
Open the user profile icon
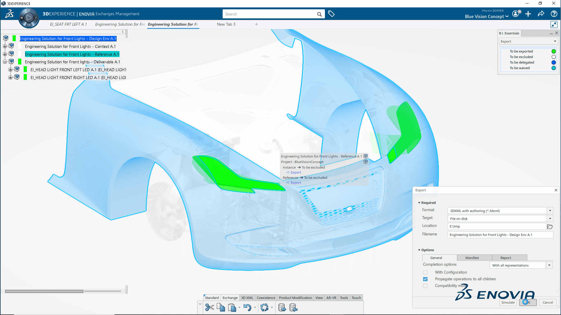coord(516,14)
